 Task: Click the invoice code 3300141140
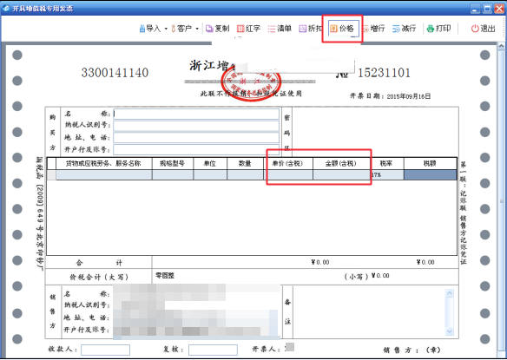[x=115, y=73]
